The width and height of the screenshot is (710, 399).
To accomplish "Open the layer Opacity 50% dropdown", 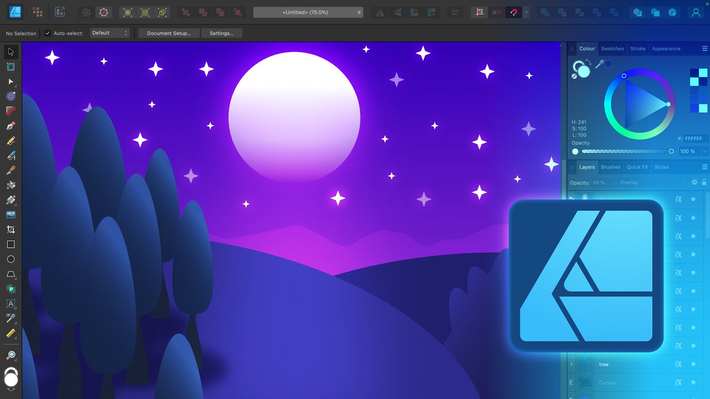I will (x=613, y=182).
